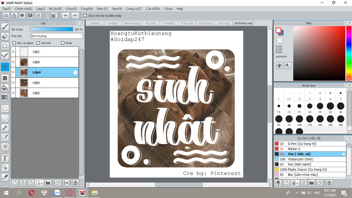This screenshot has width=352, height=198.
Task: Toggle 'Khóa' lock checkbox
Action: 63,43
